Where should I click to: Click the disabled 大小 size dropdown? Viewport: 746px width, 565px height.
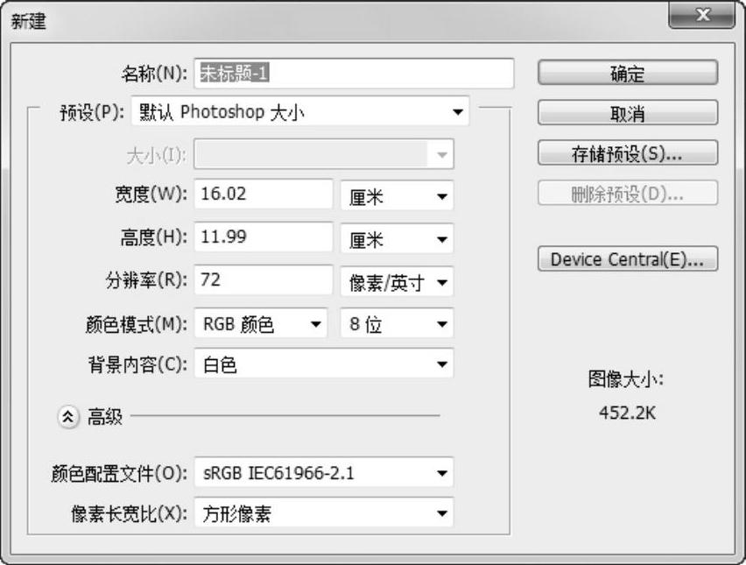point(323,155)
